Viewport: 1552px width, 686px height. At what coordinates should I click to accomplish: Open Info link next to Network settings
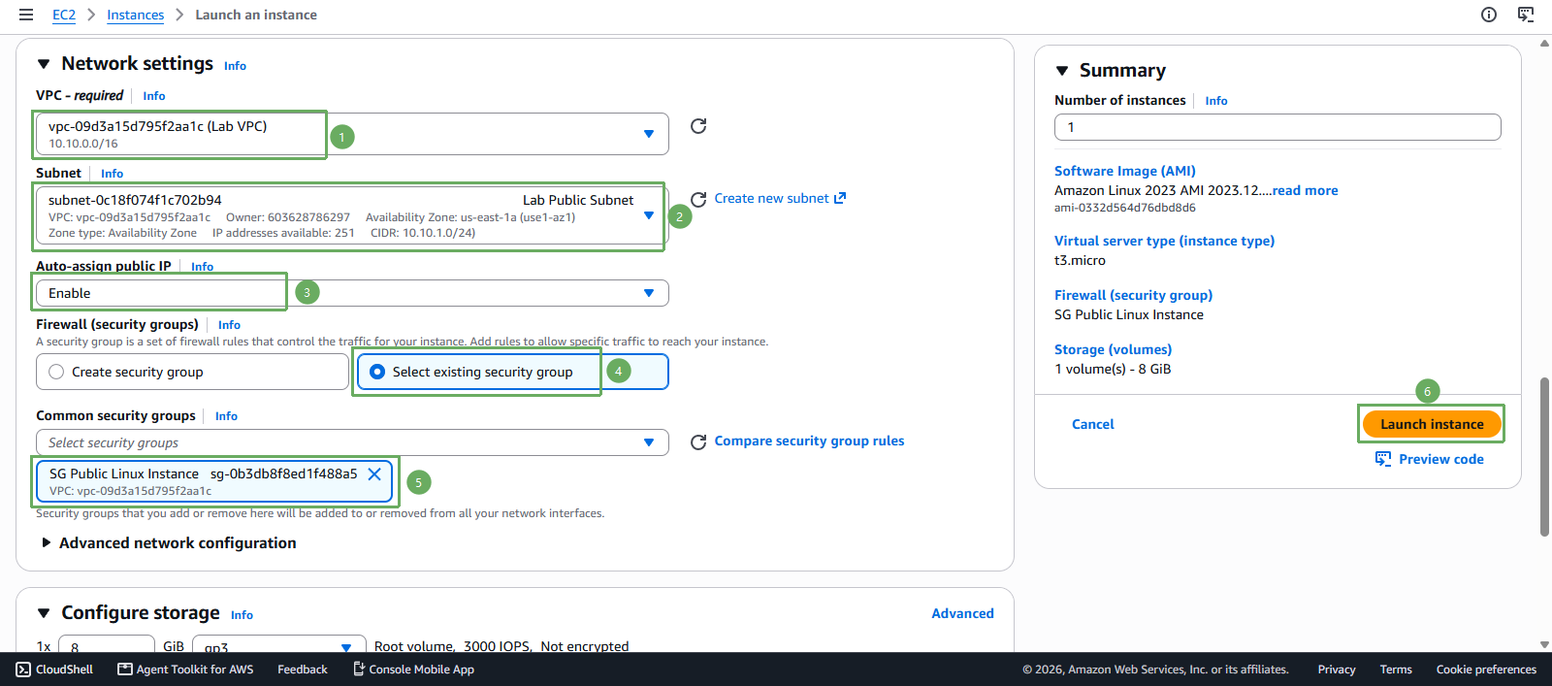pos(236,66)
